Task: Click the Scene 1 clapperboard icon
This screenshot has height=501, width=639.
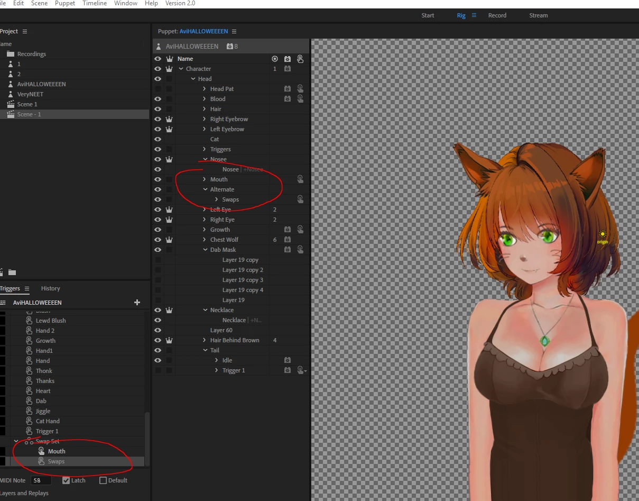Action: coord(11,104)
